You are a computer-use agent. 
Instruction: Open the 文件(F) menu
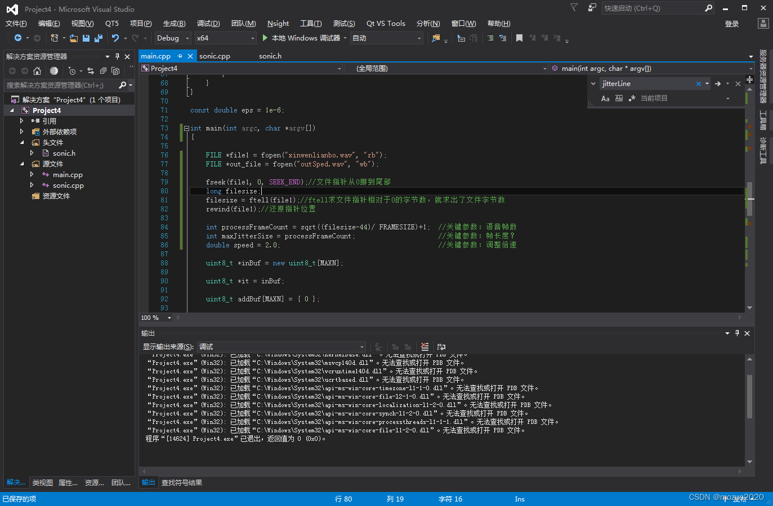[16, 24]
